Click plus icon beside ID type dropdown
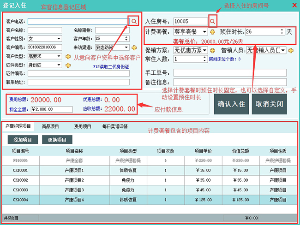This screenshot has height=225, width=300. (x=67, y=65)
